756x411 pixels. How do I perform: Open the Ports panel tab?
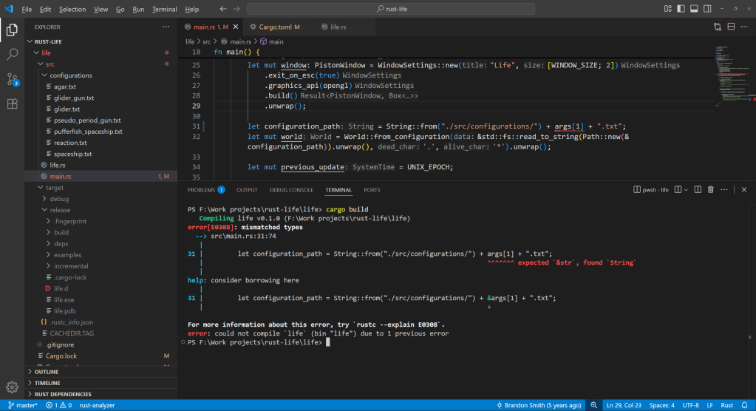pos(372,190)
